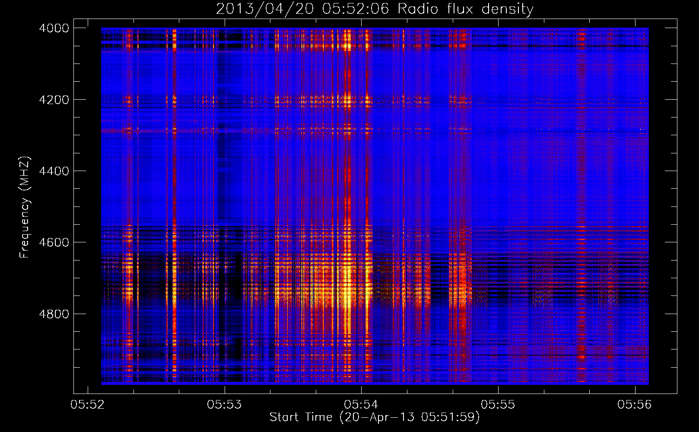Click the 05:56 time tick label
The height and width of the screenshot is (432, 699).
point(635,405)
